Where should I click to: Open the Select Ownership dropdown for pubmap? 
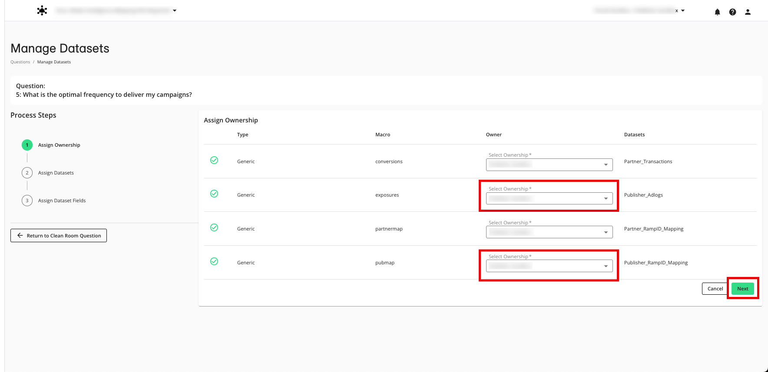click(x=549, y=266)
